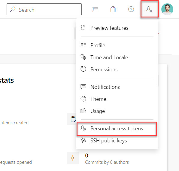The image size is (179, 171).
Task: Open Profile from the menu
Action: (x=117, y=45)
